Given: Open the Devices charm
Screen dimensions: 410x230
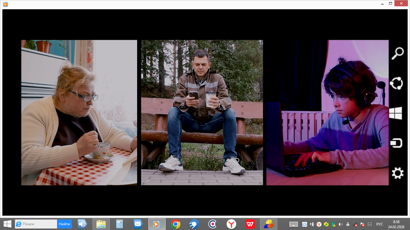Looking at the screenshot, I should tap(396, 143).
